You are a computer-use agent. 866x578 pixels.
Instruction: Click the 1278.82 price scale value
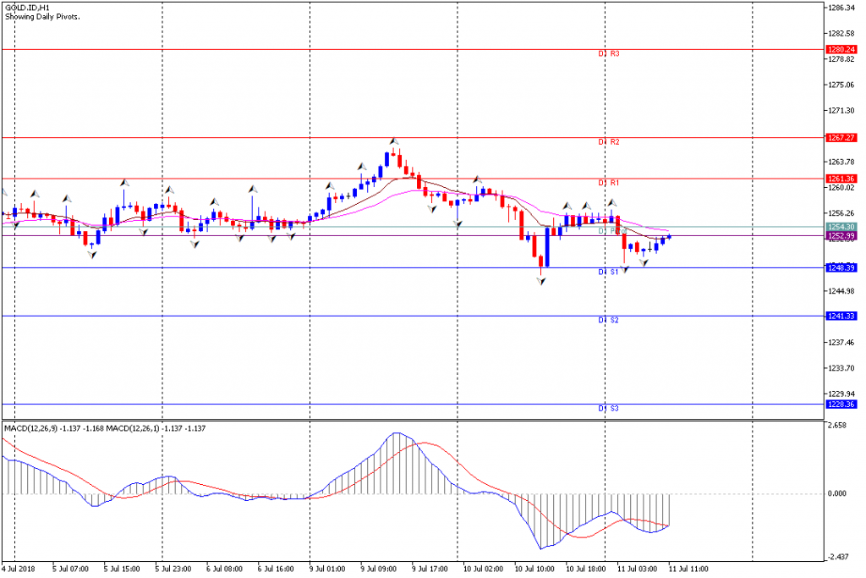(841, 59)
